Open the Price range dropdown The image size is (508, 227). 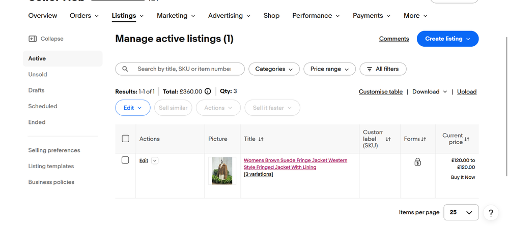329,69
